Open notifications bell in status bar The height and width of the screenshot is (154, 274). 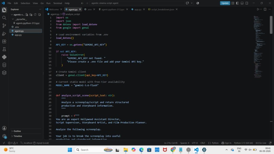[x=270, y=143]
